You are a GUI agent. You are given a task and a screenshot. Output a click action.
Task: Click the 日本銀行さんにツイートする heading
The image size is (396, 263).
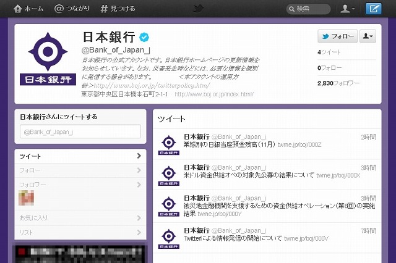59,117
